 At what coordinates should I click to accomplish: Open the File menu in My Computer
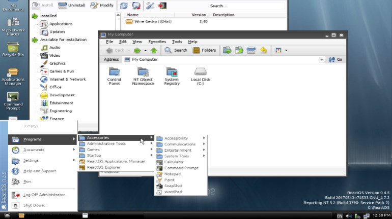click(x=109, y=42)
